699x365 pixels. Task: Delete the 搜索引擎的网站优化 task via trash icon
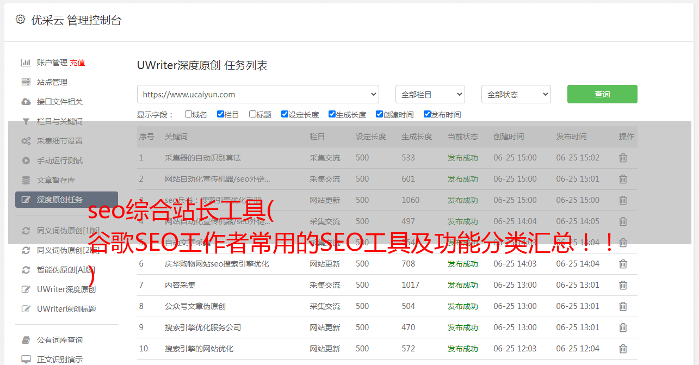point(623,349)
